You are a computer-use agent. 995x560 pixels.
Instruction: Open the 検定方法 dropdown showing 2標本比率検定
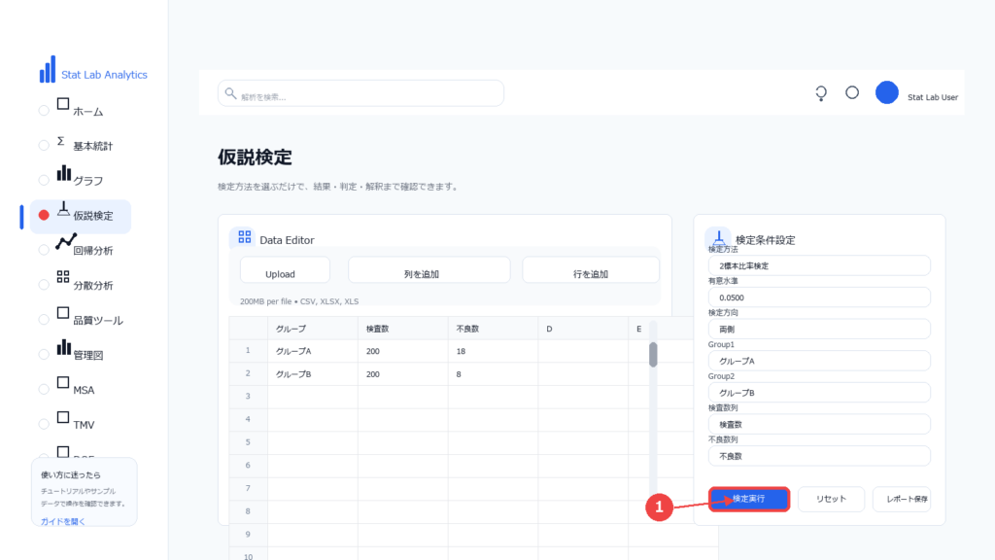pyautogui.click(x=819, y=265)
